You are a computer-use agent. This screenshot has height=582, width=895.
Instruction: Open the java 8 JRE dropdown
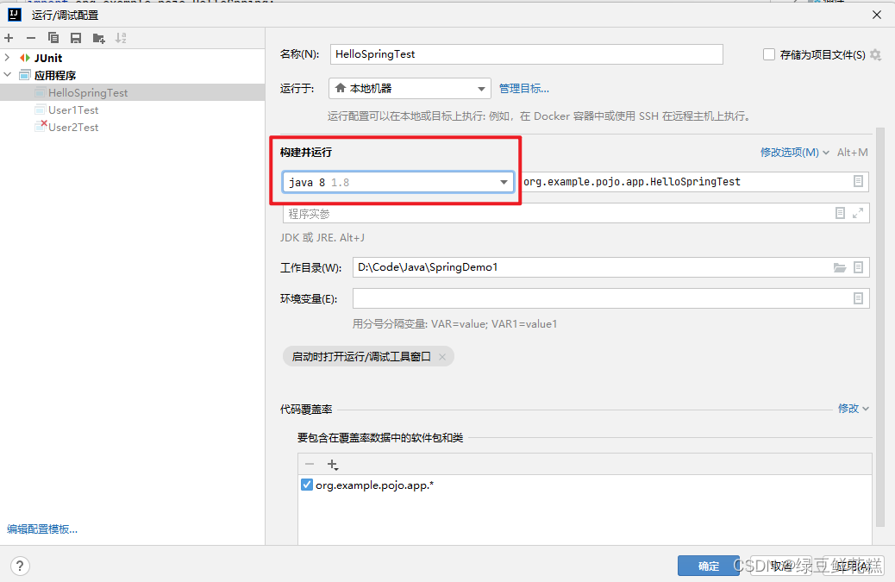pos(504,182)
